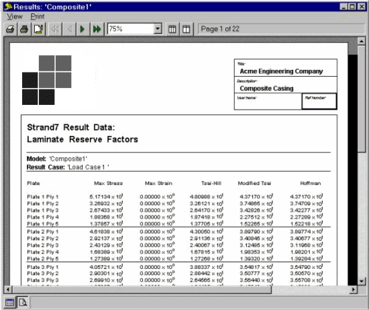
Task: Click the horizontal scrollbar thumb
Action: point(142,289)
